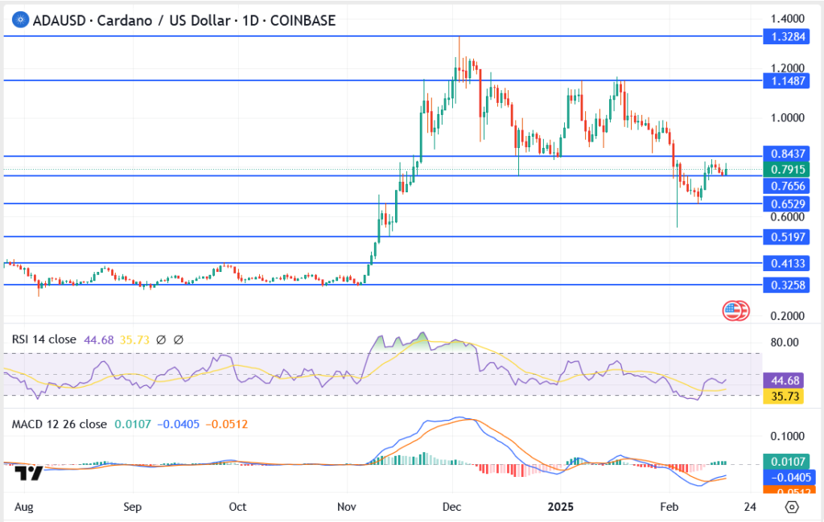Viewport: 824px width, 522px height.
Task: Select the 1.3284 horizontal line price tag
Action: 785,37
